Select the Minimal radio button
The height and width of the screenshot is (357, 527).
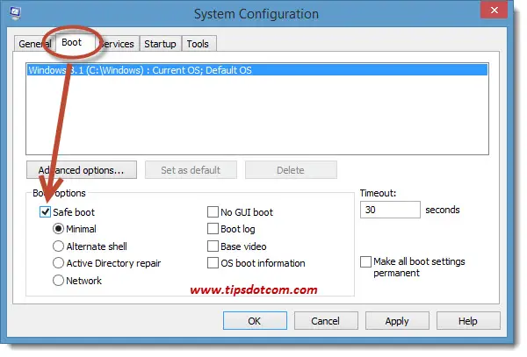click(58, 229)
